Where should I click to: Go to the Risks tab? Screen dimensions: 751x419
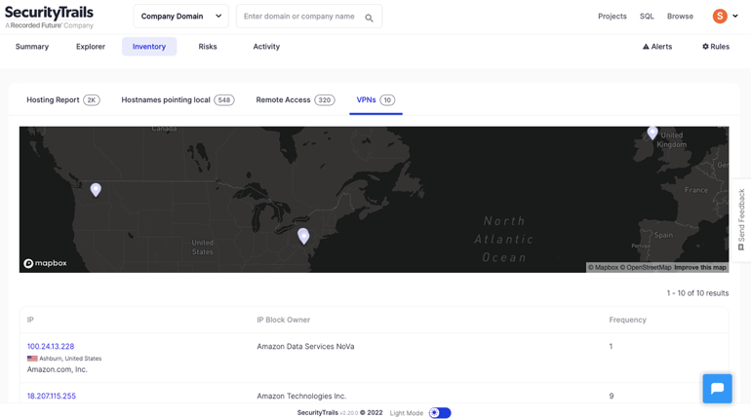tap(208, 47)
